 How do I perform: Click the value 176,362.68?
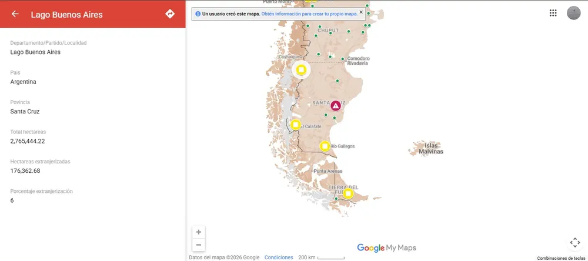[x=25, y=170]
